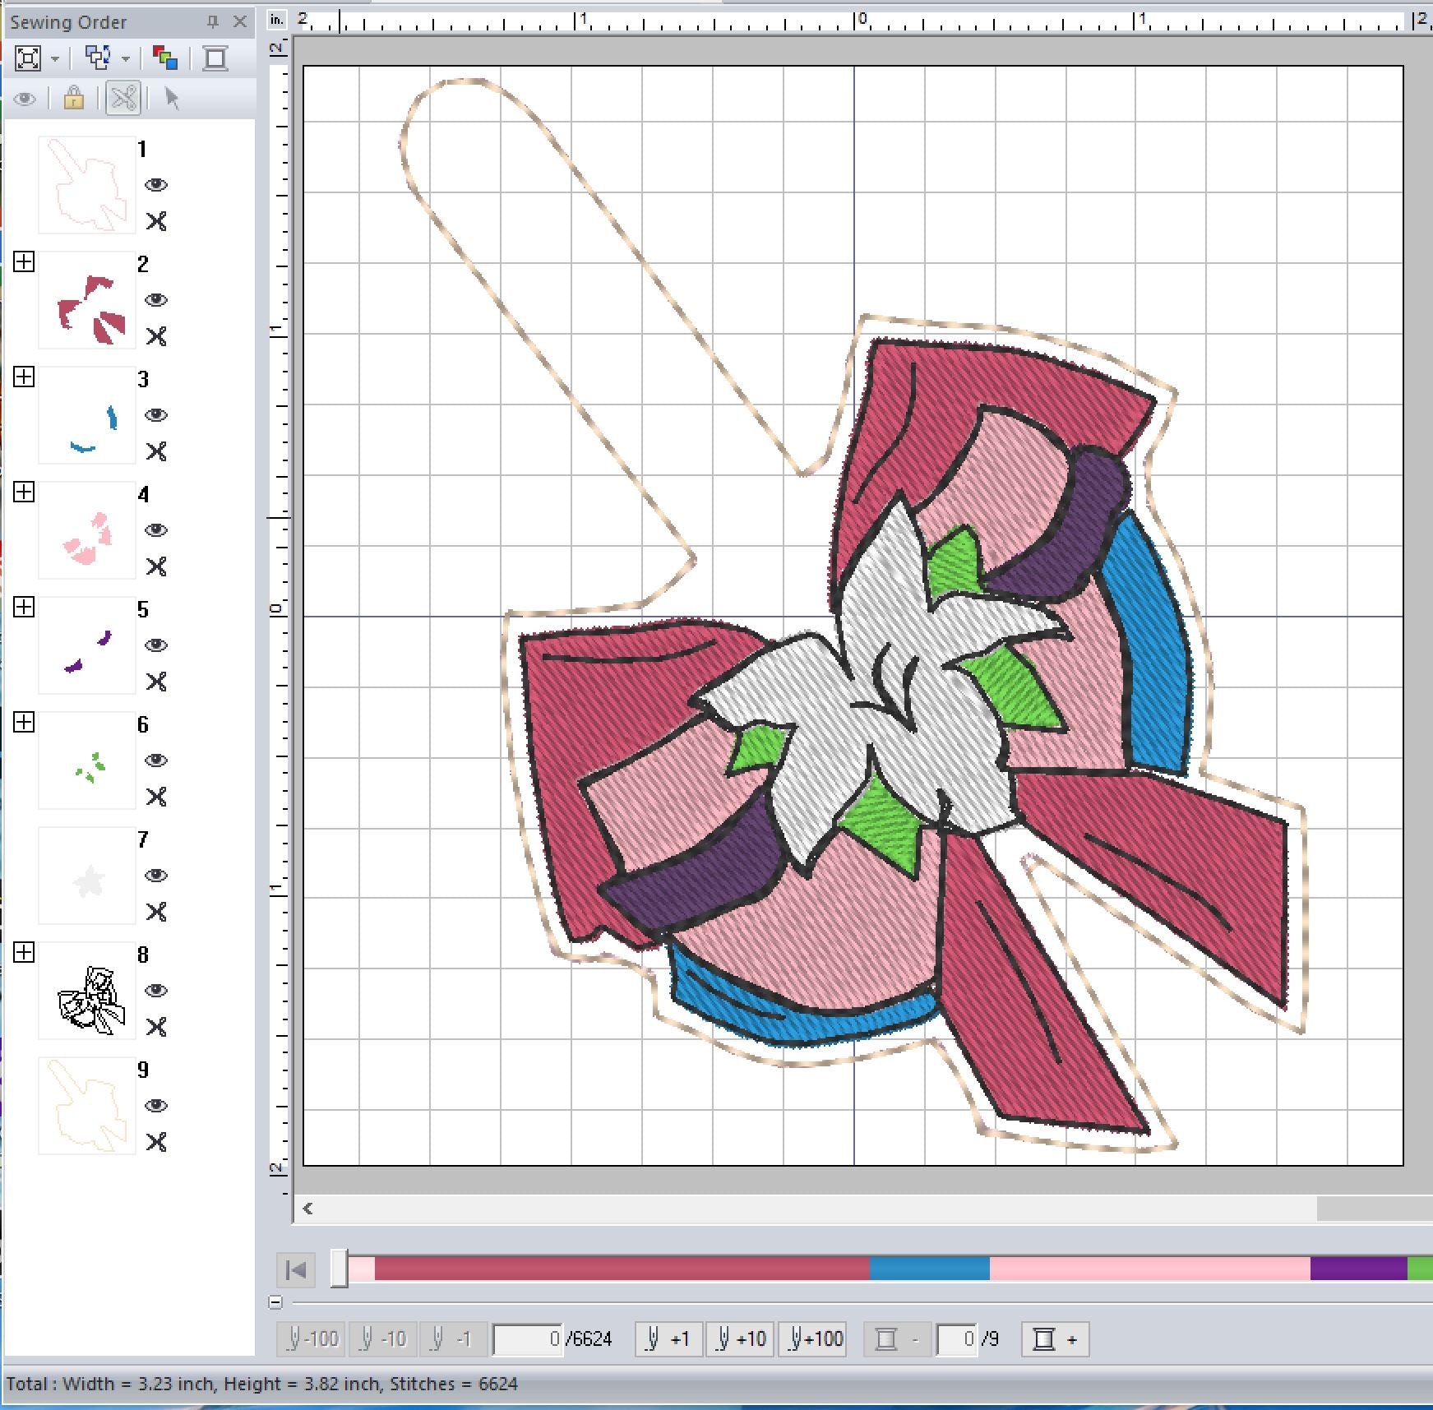This screenshot has width=1433, height=1410.
Task: Click the eye icon in the toolbar row
Action: (x=25, y=99)
